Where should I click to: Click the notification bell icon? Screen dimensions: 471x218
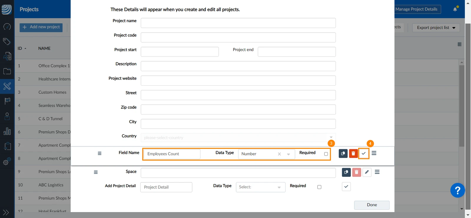pyautogui.click(x=455, y=9)
